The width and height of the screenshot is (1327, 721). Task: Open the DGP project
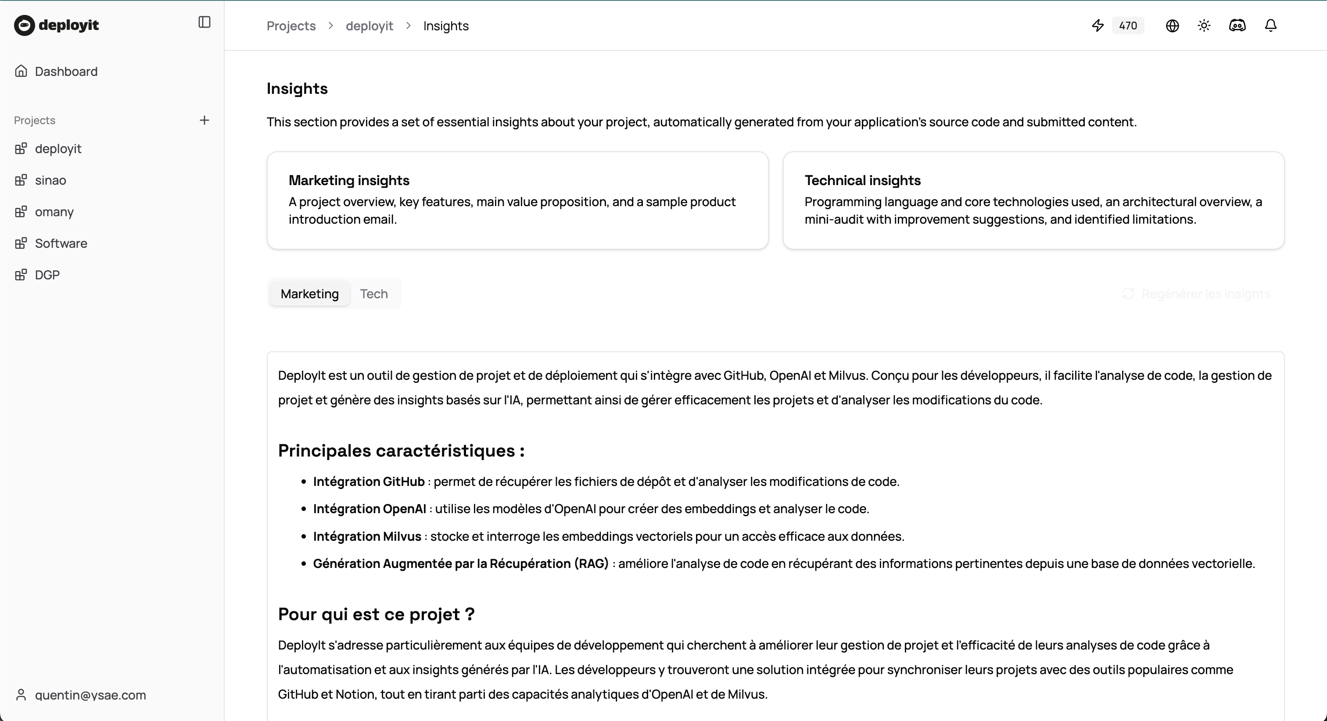point(47,275)
